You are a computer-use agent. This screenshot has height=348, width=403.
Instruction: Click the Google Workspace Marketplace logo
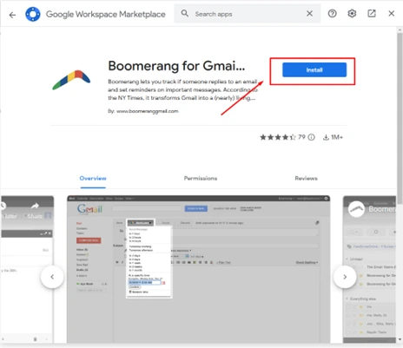(x=33, y=14)
